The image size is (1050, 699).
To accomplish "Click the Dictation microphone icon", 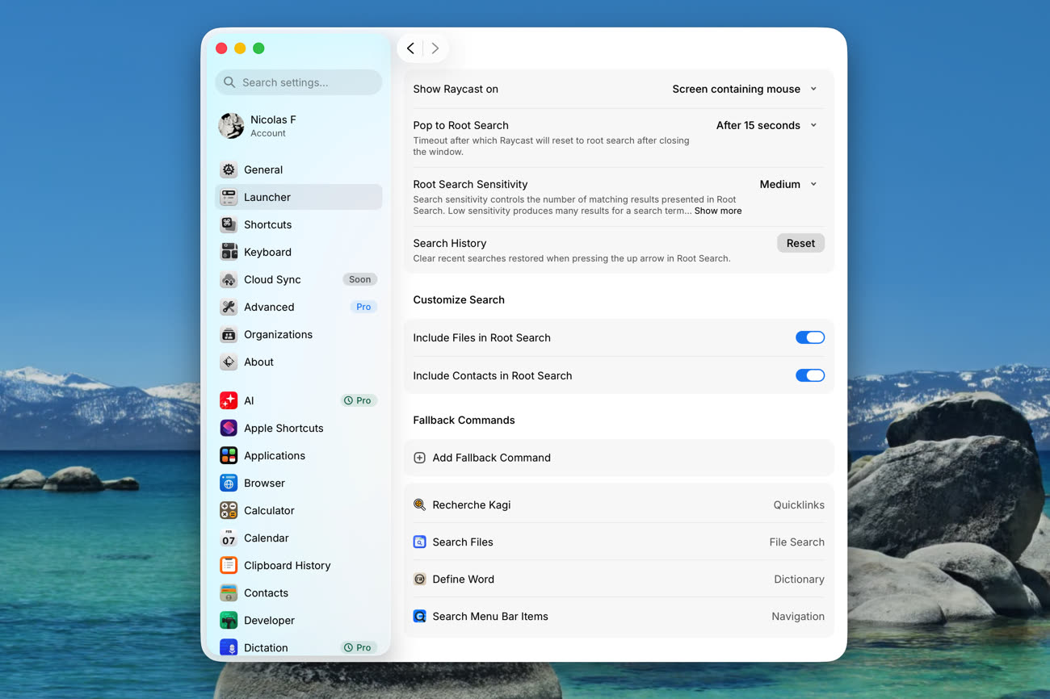I will (229, 647).
